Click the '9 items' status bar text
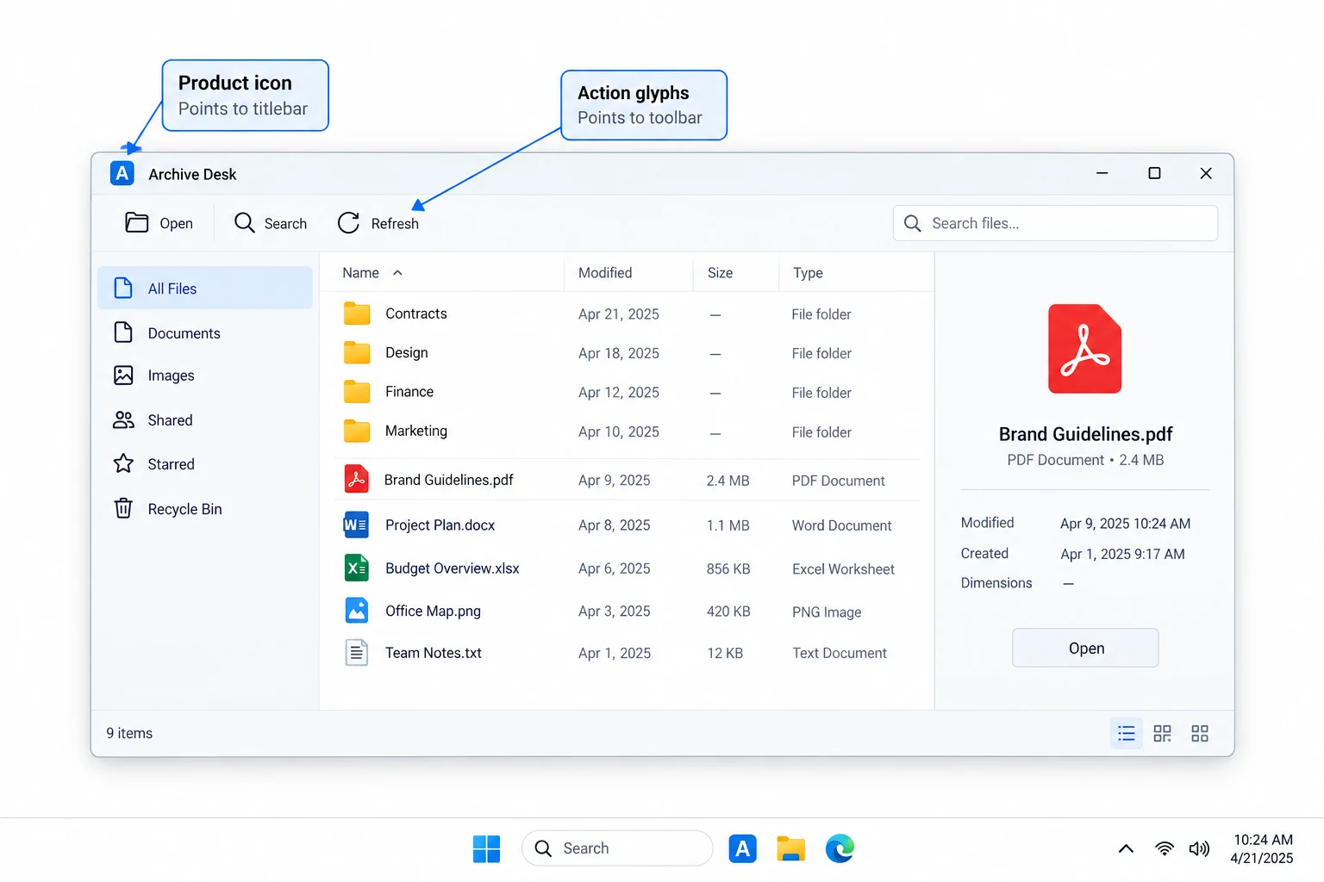 (129, 733)
